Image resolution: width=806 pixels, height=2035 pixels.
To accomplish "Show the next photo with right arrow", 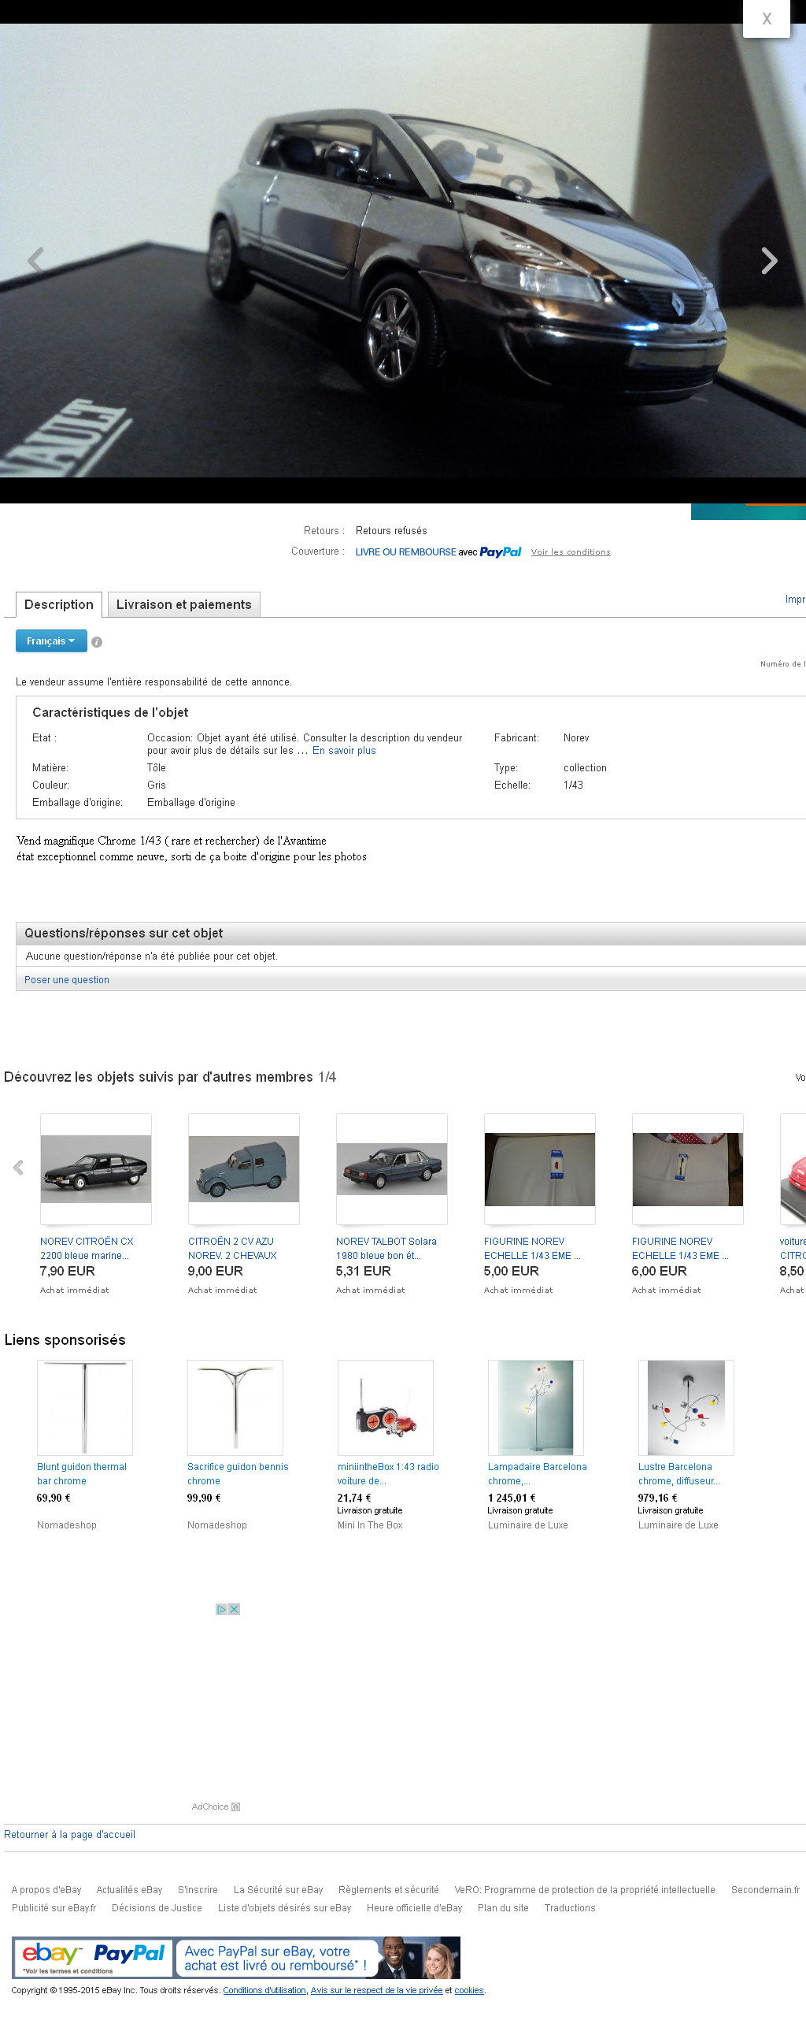I will [769, 261].
